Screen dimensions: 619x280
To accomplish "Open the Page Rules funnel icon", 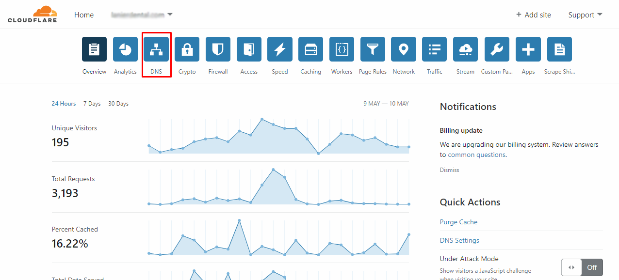I will click(373, 49).
